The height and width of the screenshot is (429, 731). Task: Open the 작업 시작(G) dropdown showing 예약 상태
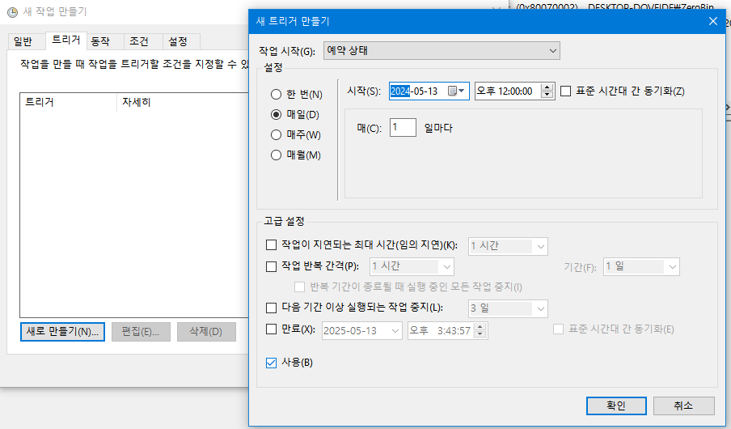click(442, 50)
